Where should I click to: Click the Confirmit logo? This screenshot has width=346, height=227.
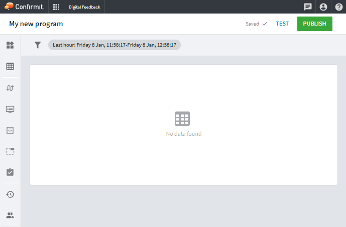tap(24, 7)
